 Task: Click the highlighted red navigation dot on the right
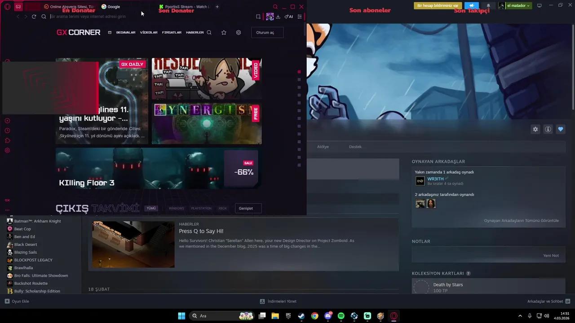click(x=299, y=72)
